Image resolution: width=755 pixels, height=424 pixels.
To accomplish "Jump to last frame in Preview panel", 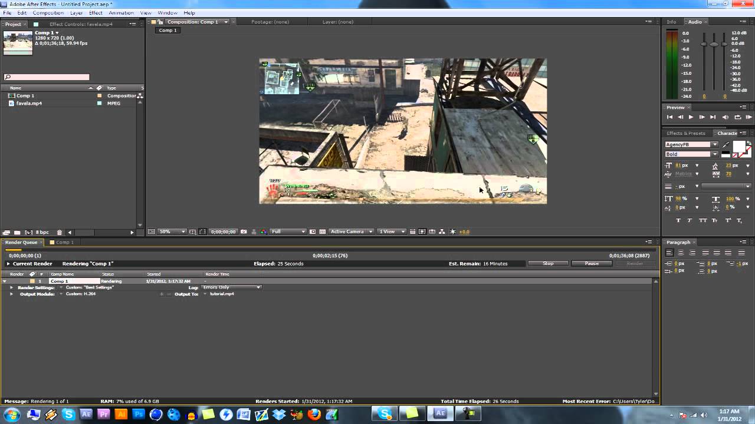I will 713,117.
